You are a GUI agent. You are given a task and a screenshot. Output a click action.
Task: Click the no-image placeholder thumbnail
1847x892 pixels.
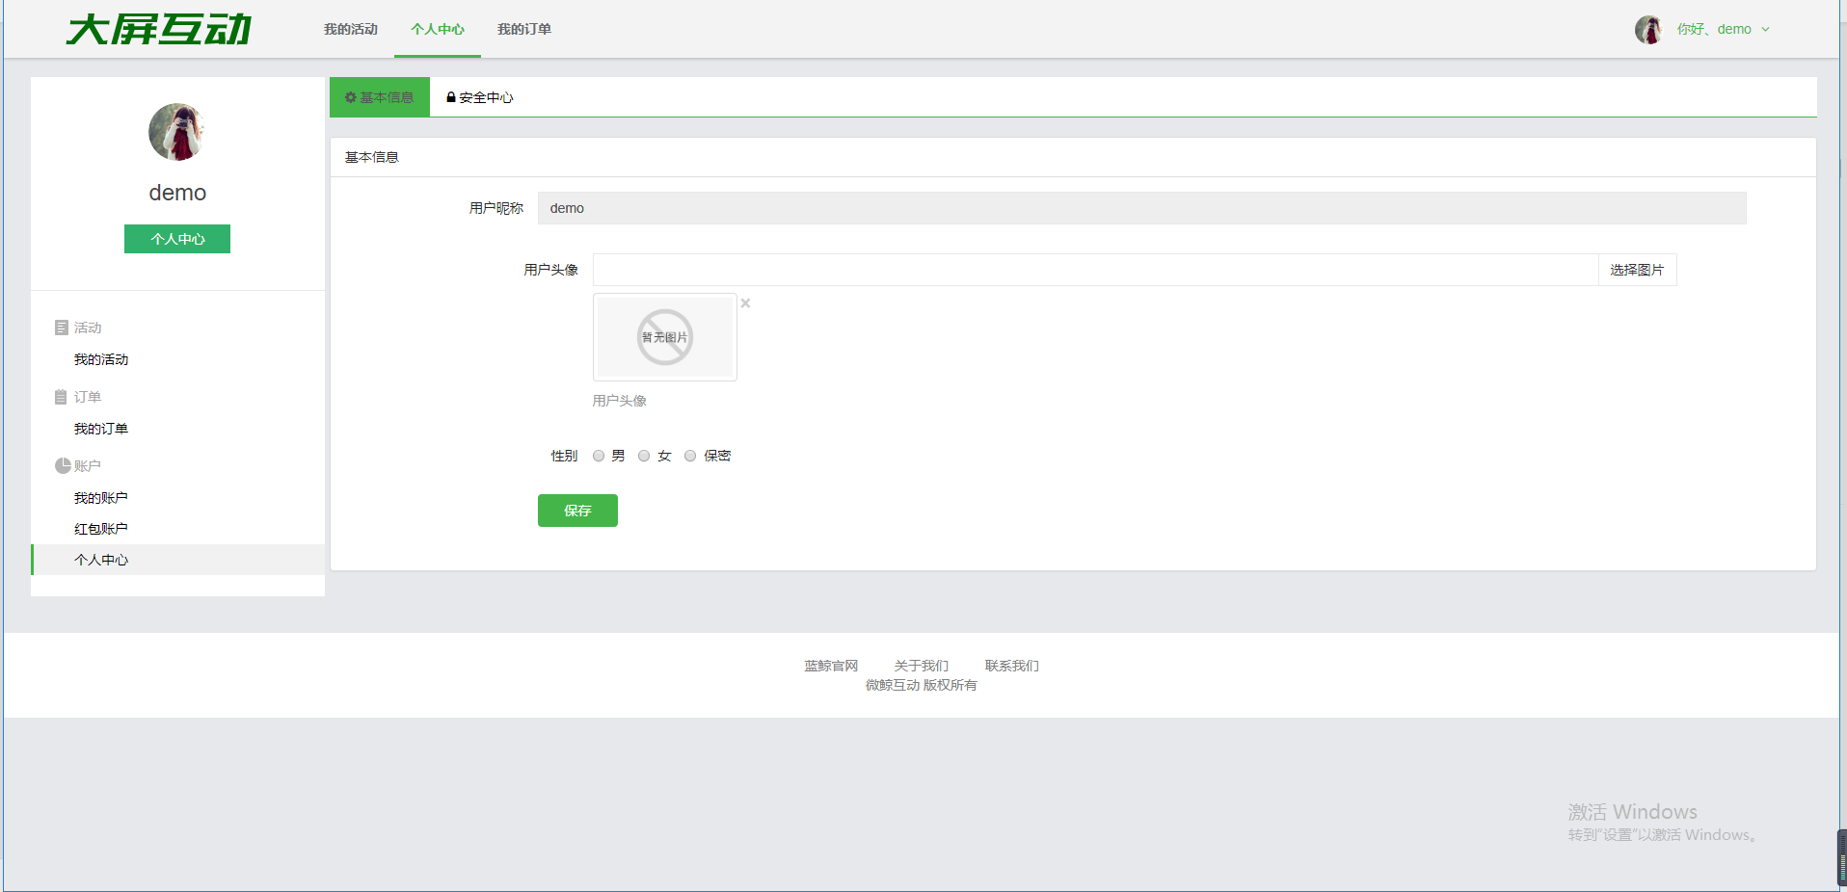pos(665,337)
